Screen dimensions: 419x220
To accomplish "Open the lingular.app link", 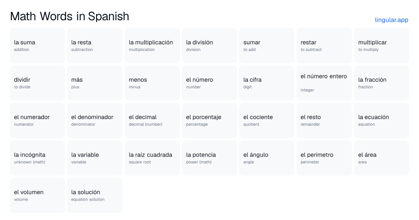I will (x=391, y=20).
